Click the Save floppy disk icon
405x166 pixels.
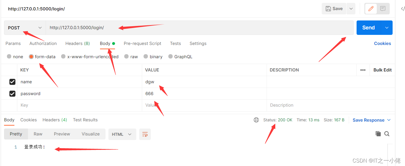[328, 9]
